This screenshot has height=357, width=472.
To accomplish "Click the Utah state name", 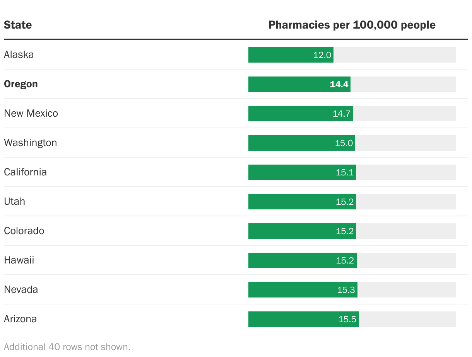I will point(15,202).
